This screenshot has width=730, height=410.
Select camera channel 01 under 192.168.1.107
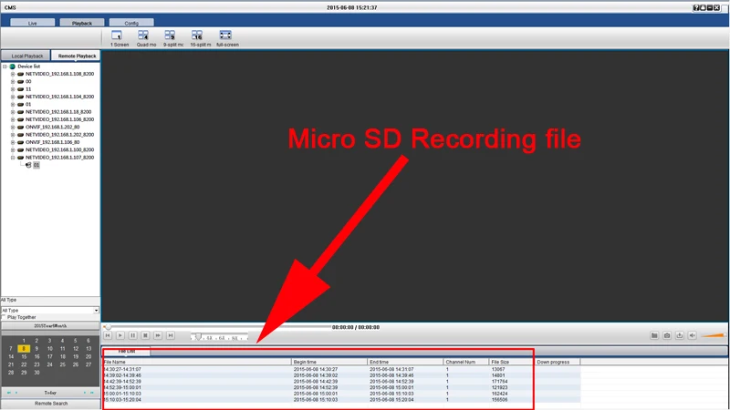click(x=36, y=165)
